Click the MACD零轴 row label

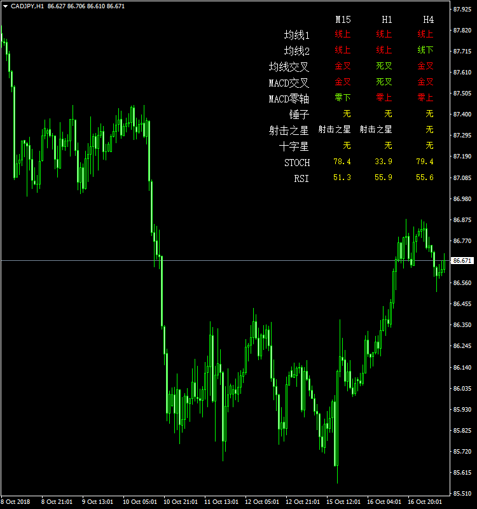[x=289, y=99]
